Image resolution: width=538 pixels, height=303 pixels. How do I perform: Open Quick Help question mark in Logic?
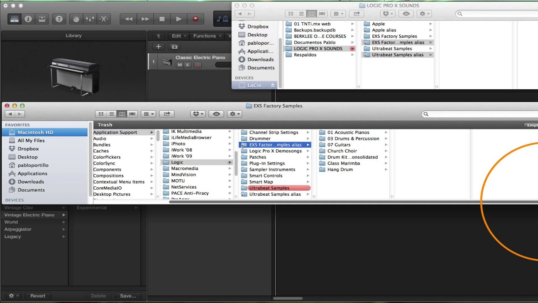pos(59,19)
